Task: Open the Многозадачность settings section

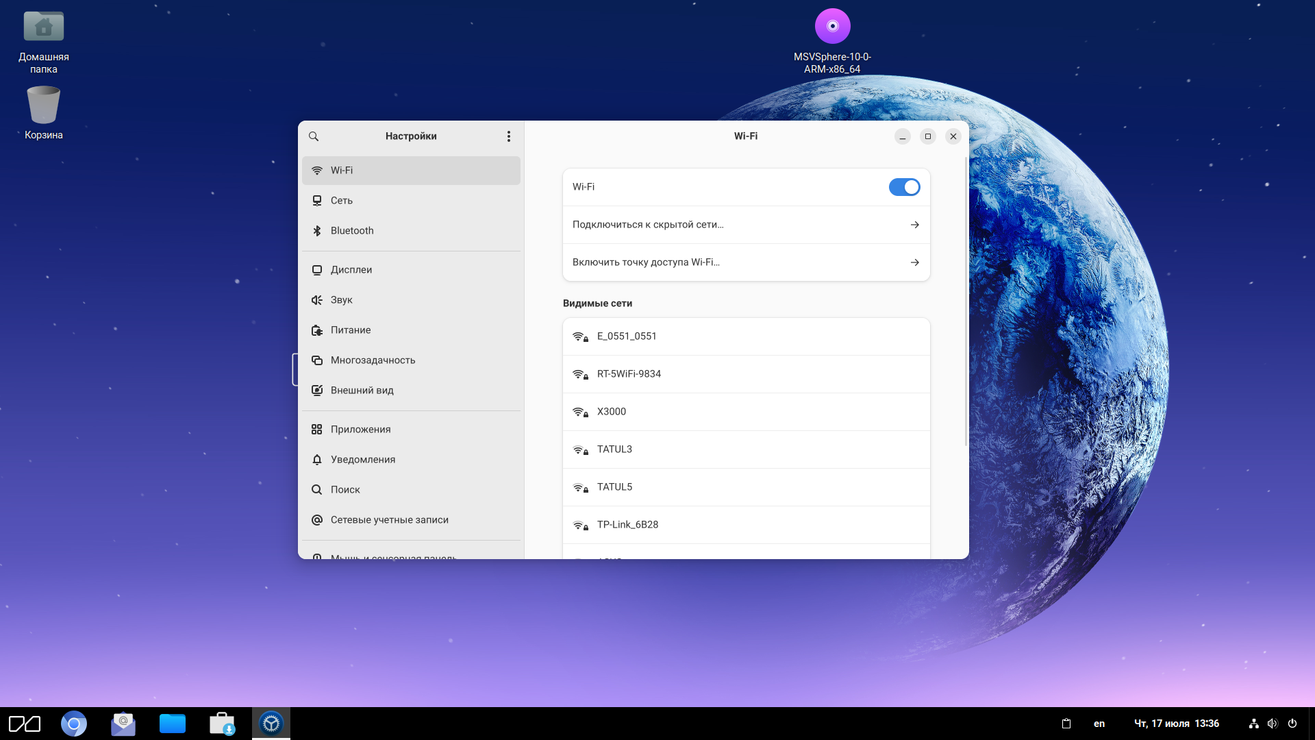Action: coord(373,360)
